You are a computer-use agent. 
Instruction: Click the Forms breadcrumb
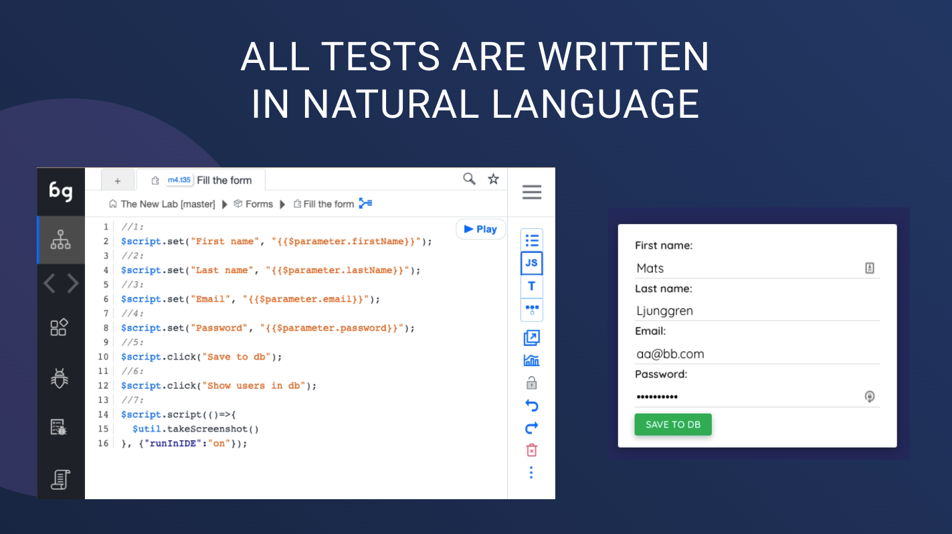click(x=259, y=204)
